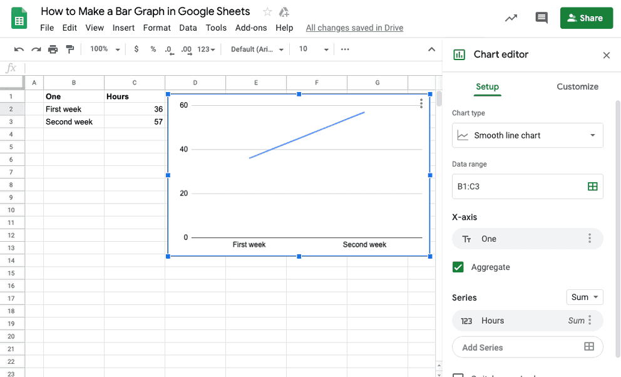621x377 pixels.
Task: Collapse the toolbar with the chevron
Action: click(431, 49)
